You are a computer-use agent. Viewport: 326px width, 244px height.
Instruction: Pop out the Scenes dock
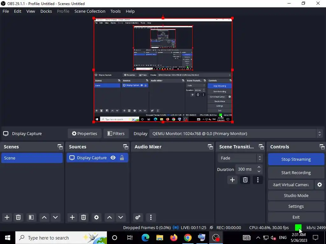point(60,147)
